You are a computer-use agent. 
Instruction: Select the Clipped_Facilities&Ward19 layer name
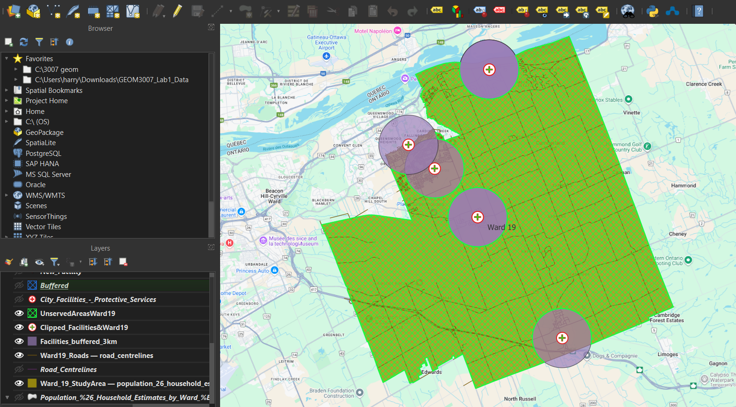coord(84,328)
